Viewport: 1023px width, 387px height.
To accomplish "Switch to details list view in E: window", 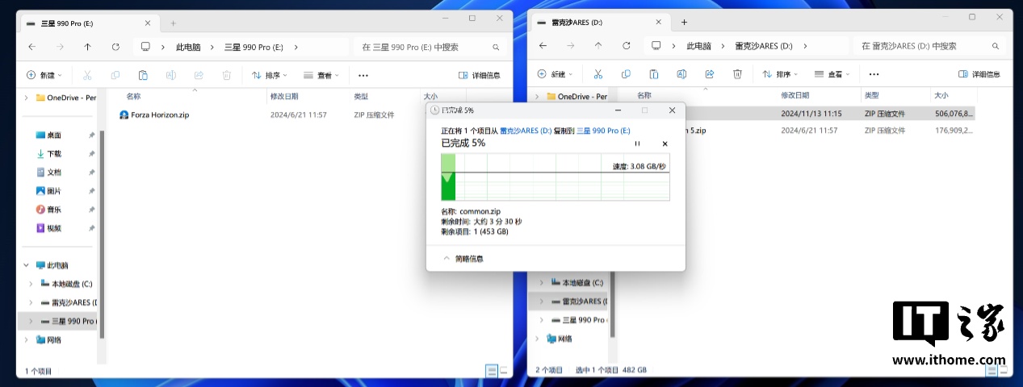I will click(491, 370).
